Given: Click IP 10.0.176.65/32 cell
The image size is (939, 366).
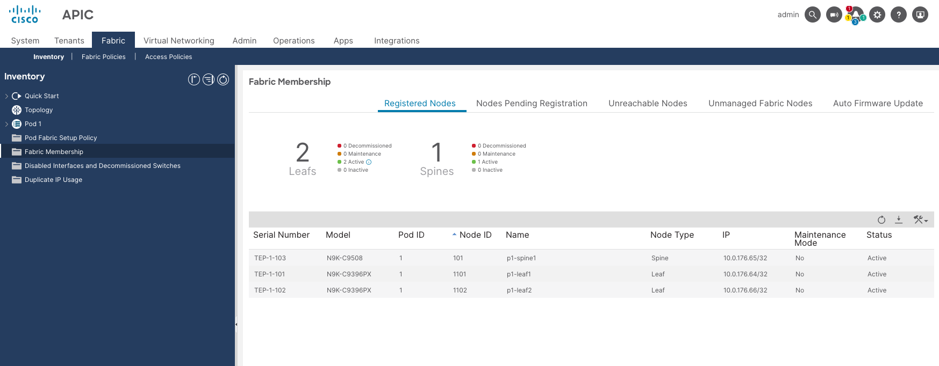Looking at the screenshot, I should tap(745, 258).
